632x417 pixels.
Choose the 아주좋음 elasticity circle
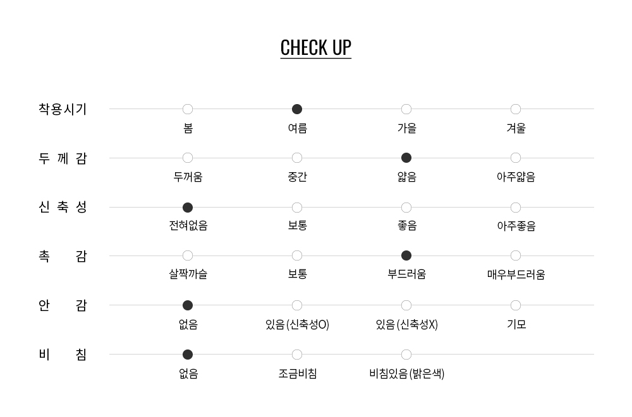point(516,207)
